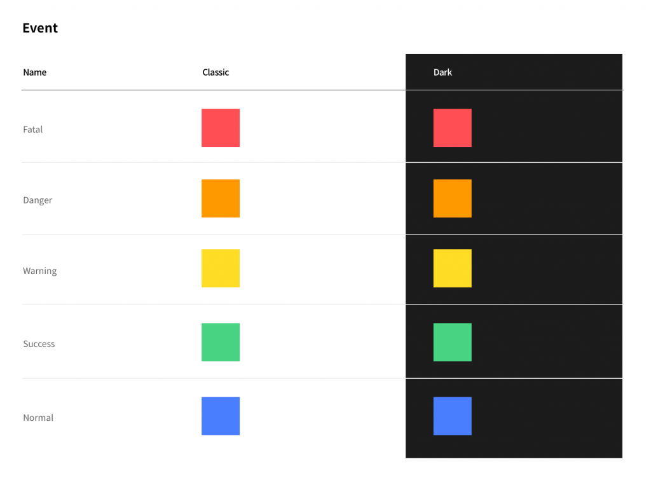The width and height of the screenshot is (651, 478).
Task: Choose the Success green swatch in Dark column
Action: point(452,343)
